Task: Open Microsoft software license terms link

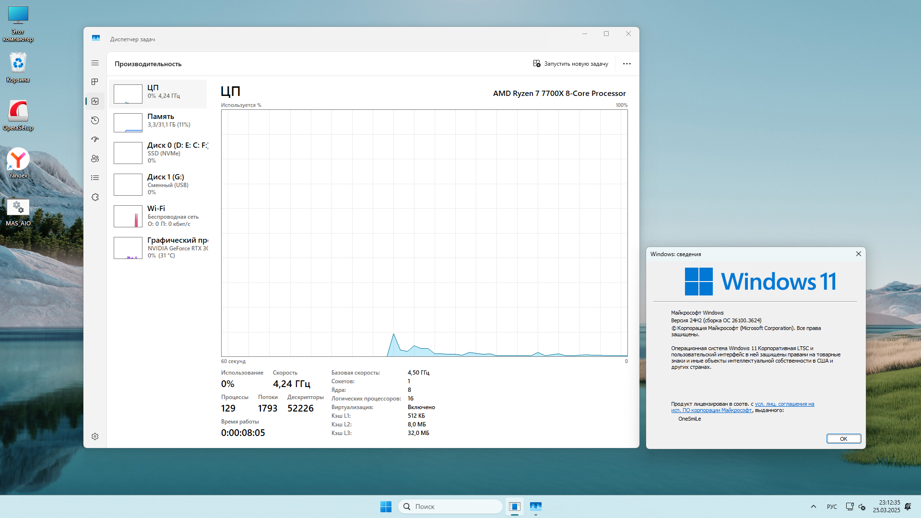Action: [x=784, y=404]
